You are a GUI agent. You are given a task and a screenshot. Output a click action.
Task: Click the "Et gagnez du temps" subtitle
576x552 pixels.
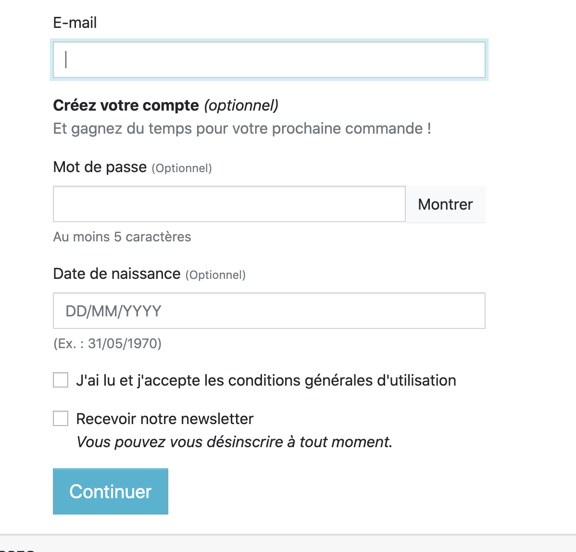click(242, 128)
